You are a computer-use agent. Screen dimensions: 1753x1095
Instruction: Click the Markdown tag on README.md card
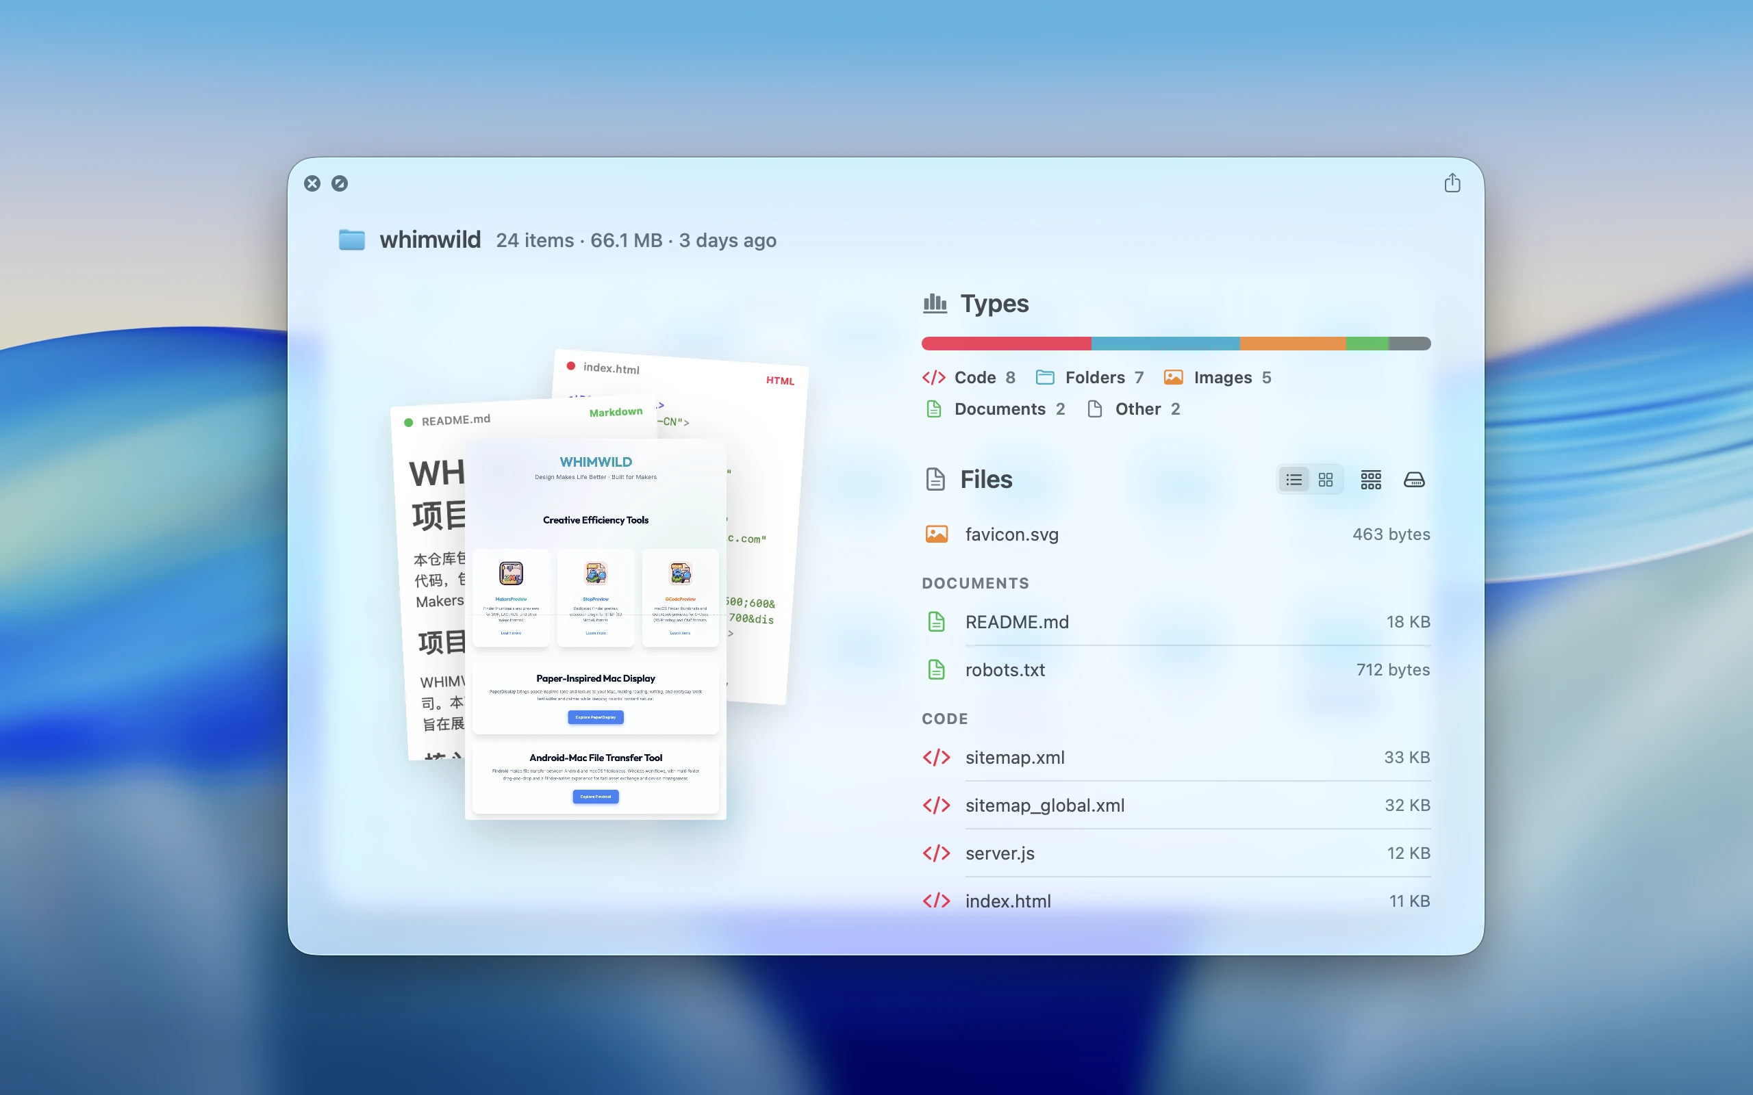coord(616,412)
